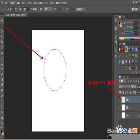This screenshot has width=140, height=140.
Task: Toggle lock position in Layers panel
Action: (x=128, y=92)
